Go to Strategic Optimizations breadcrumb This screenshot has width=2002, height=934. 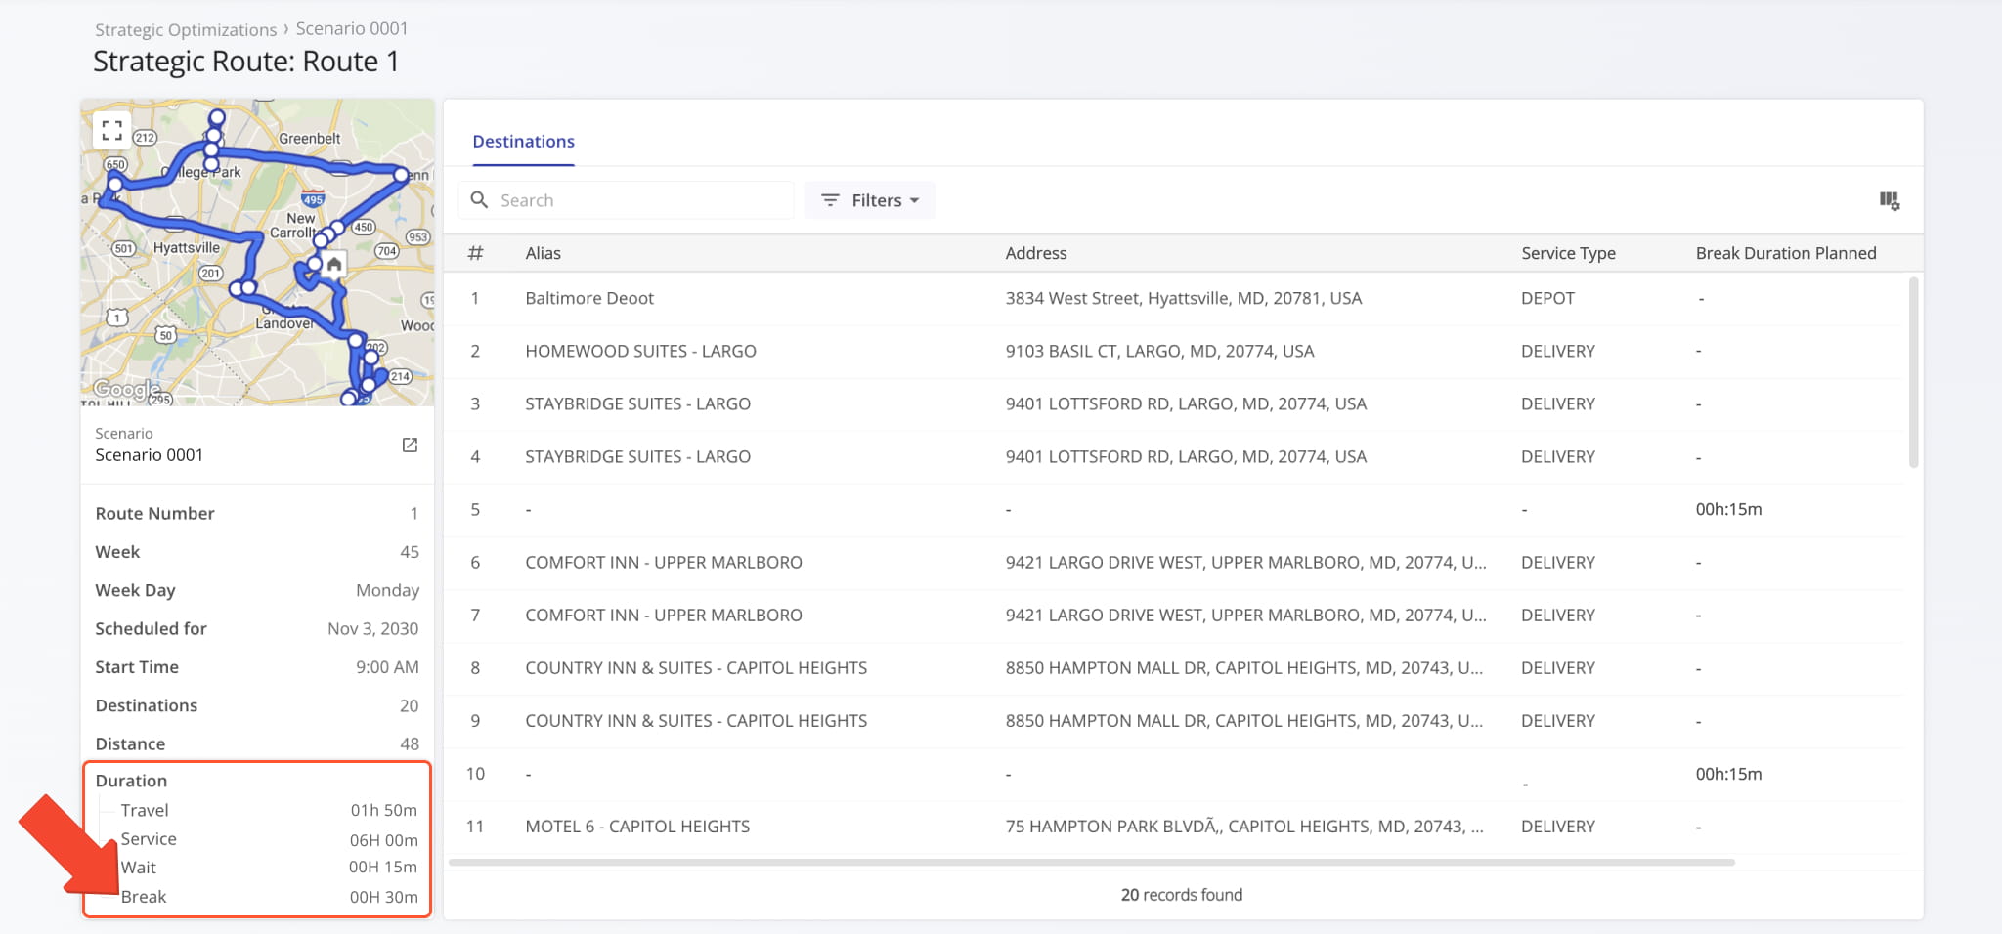186,29
